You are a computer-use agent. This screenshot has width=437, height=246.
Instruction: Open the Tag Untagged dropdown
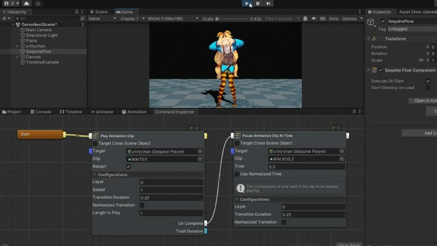point(412,29)
